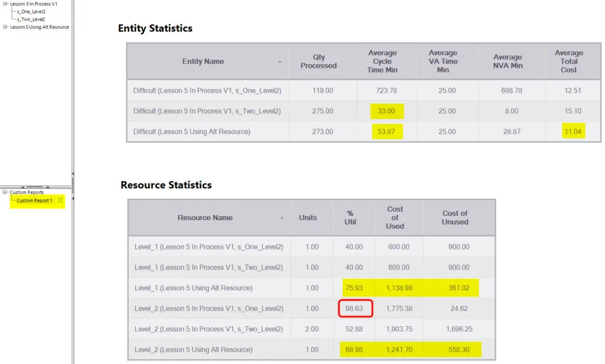This screenshot has width=605, height=364.
Task: Select the highlighted 11.04 total cost cell
Action: point(573,132)
